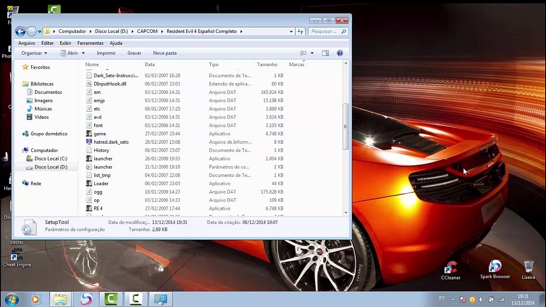The image size is (546, 307).
Task: Expand the breadcrumb arrow after Computador
Action: point(90,31)
